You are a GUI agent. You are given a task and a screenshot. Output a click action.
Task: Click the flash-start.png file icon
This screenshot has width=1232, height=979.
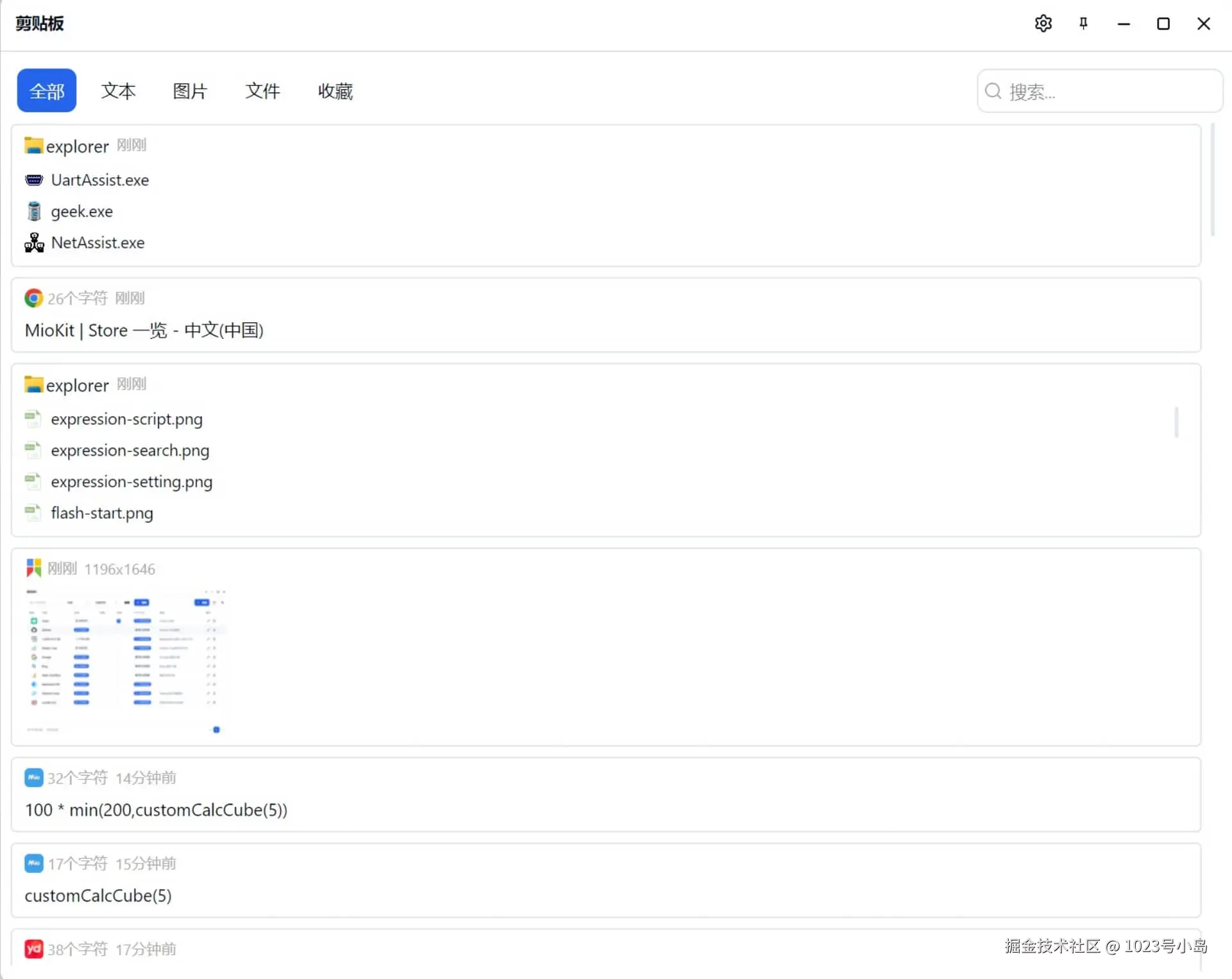tap(33, 513)
